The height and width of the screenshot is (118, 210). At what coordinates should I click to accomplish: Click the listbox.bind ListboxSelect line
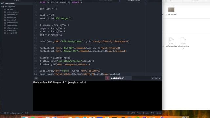67,61
